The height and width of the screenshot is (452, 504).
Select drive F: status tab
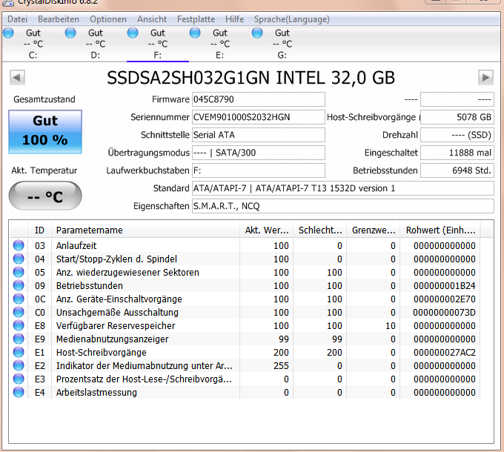click(157, 44)
